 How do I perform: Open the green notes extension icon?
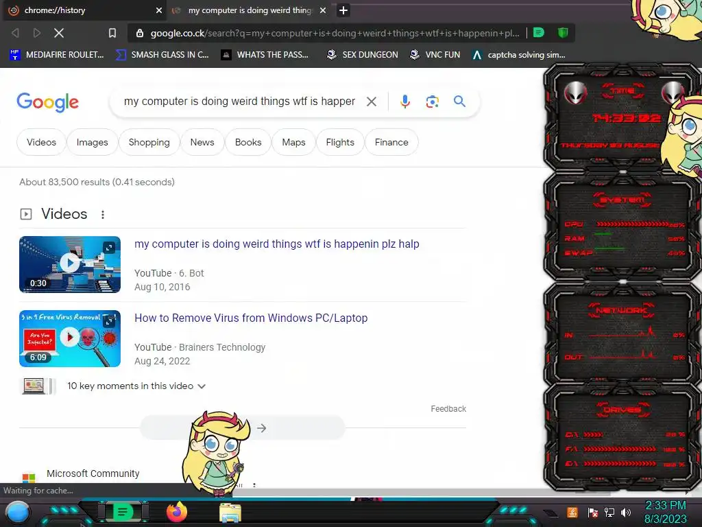[x=539, y=33]
